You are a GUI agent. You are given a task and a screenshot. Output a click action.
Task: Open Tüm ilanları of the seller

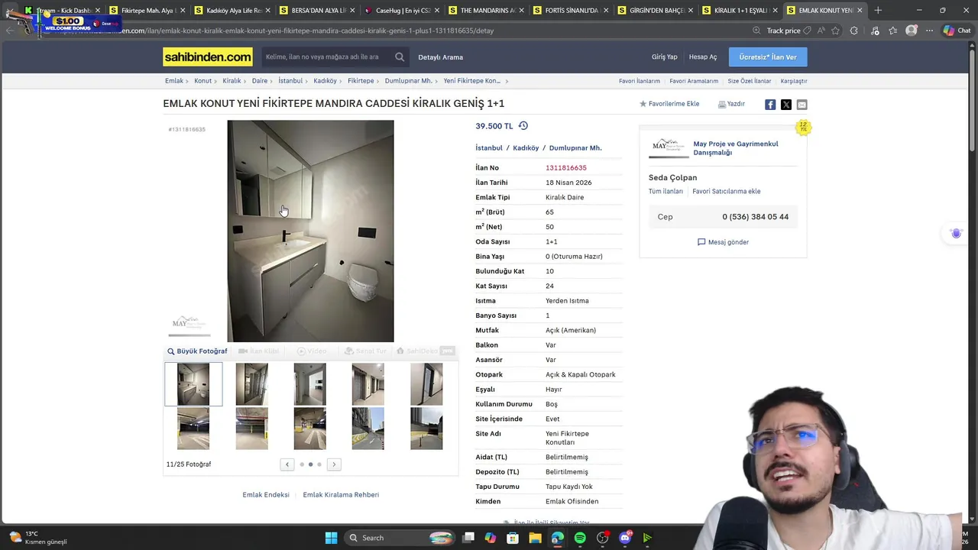pyautogui.click(x=665, y=192)
